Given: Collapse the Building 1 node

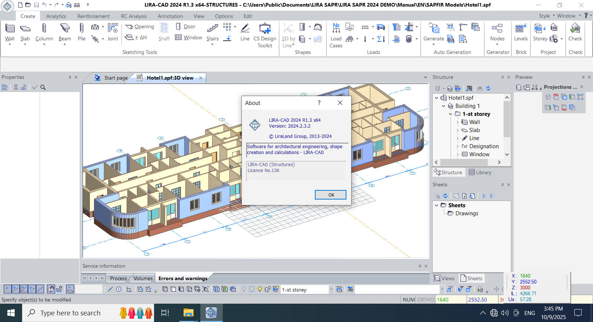Looking at the screenshot, I should pyautogui.click(x=443, y=106).
